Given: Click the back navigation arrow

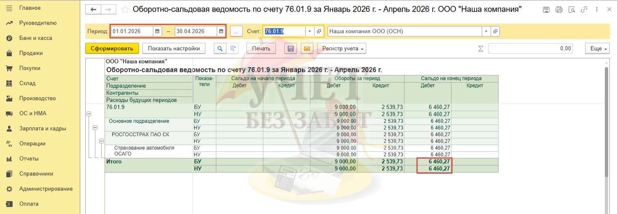Looking at the screenshot, I should pos(93,10).
